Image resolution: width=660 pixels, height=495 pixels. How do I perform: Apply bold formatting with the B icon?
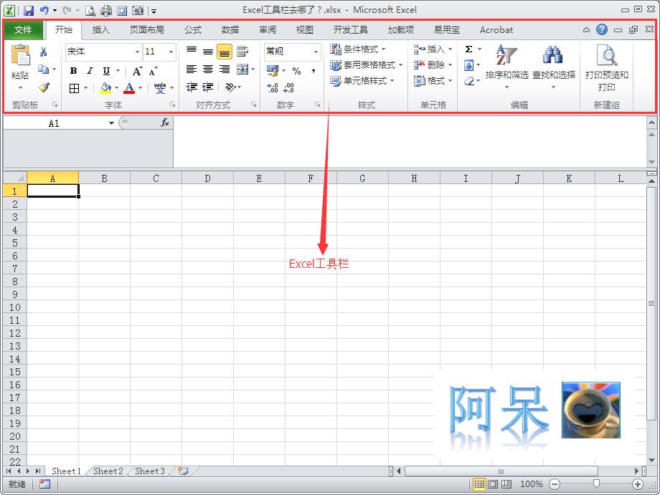coord(72,71)
